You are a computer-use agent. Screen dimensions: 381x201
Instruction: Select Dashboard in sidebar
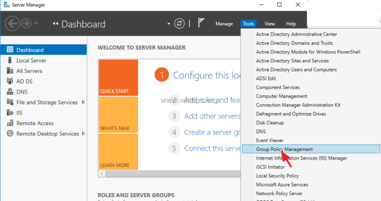(43, 50)
